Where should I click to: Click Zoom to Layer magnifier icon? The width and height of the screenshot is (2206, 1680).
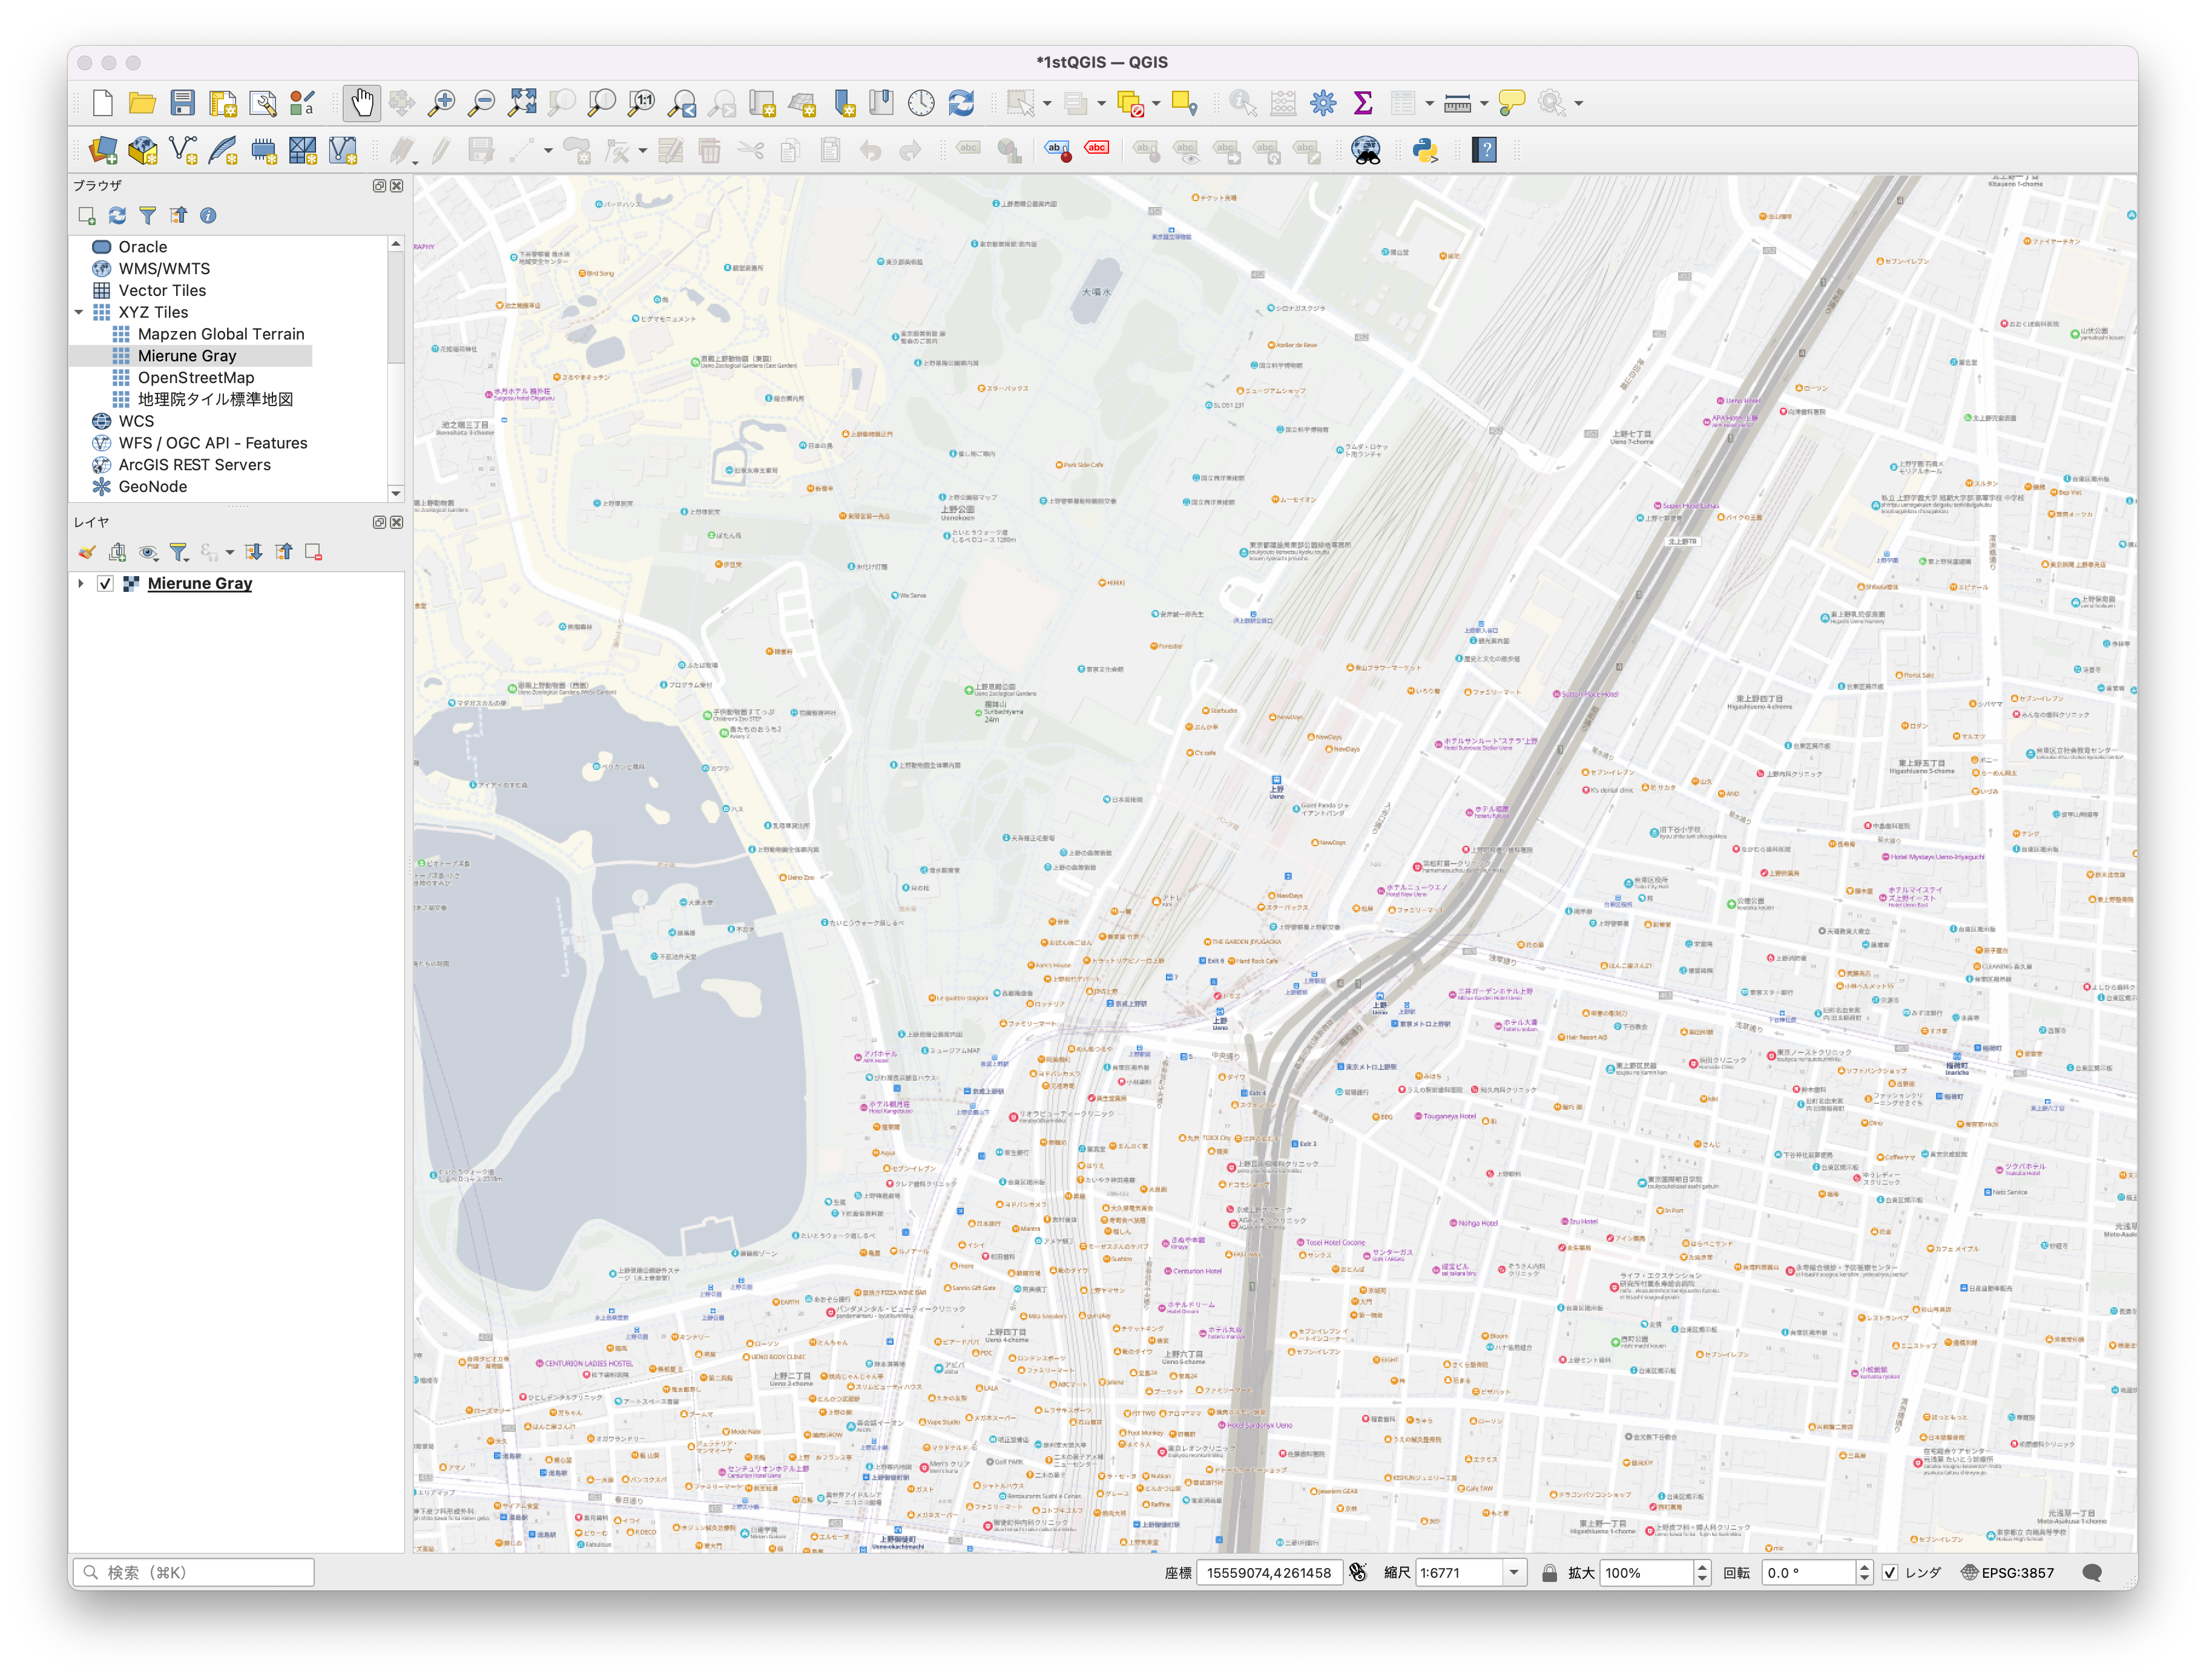point(601,103)
